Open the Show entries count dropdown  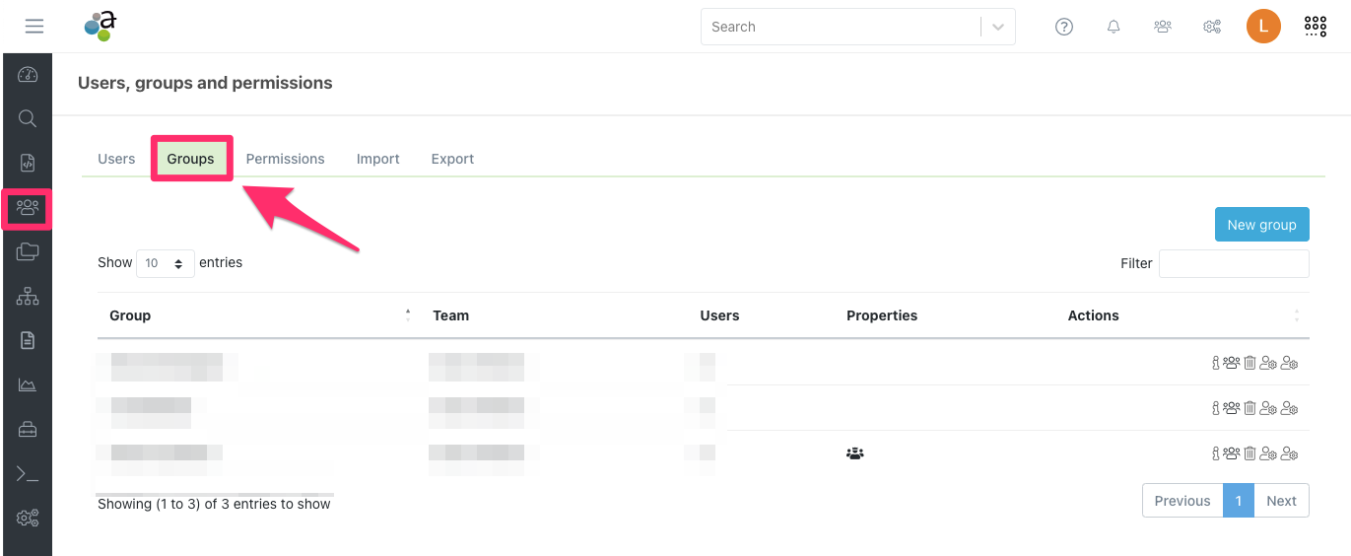[x=165, y=263]
